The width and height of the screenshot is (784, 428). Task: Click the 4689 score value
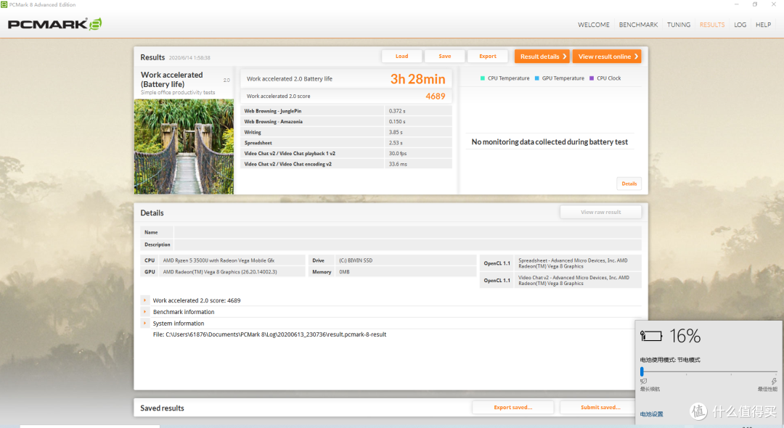pos(436,96)
